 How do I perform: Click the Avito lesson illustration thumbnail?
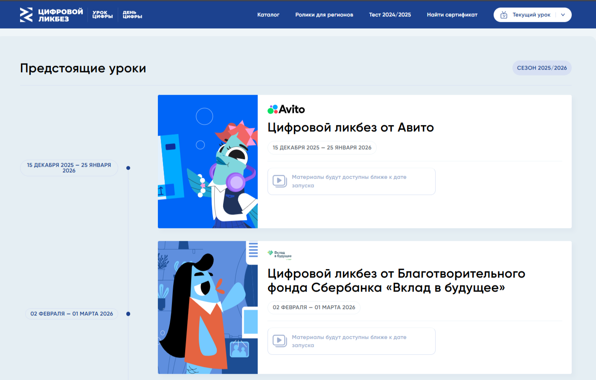point(208,161)
